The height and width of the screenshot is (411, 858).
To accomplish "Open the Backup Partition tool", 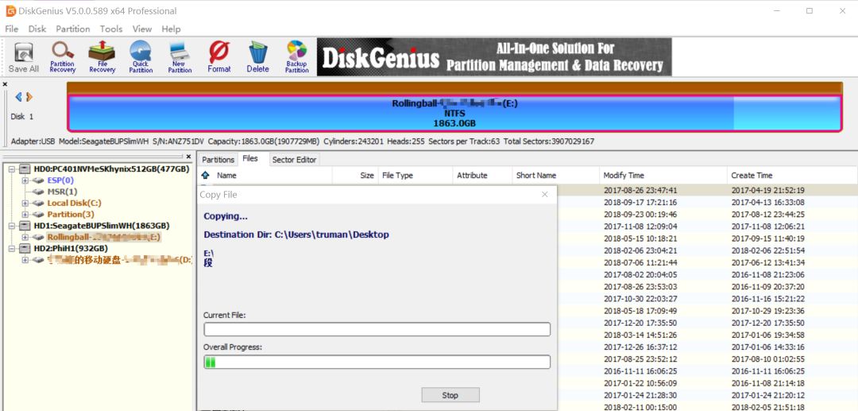I will point(296,56).
